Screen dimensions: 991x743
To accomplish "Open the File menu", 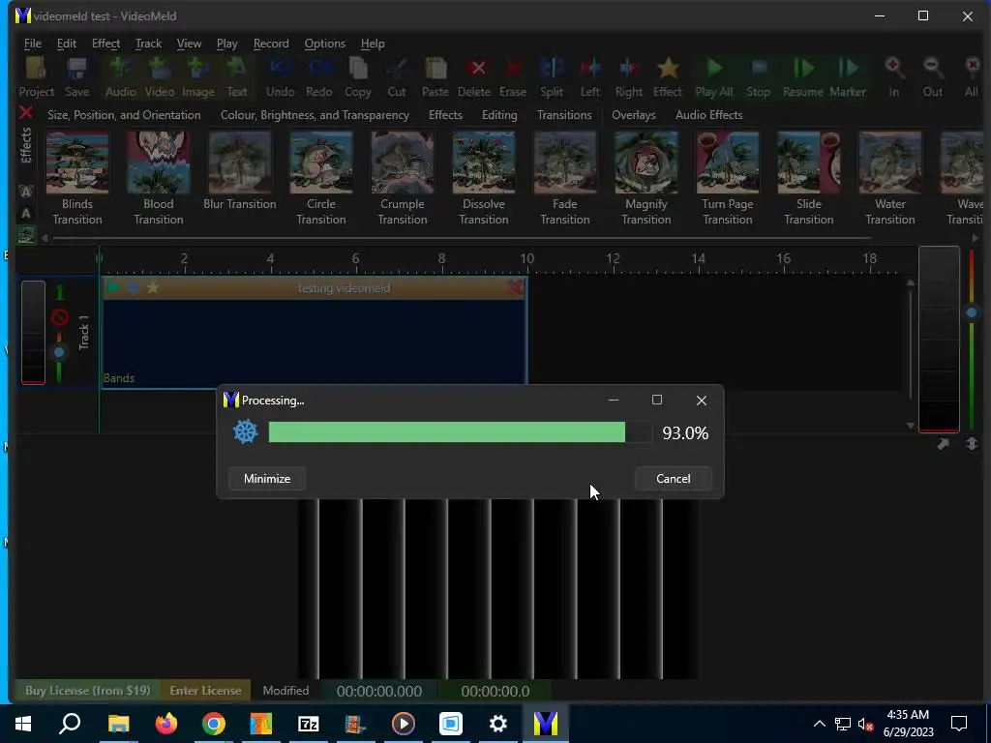I will 33,43.
